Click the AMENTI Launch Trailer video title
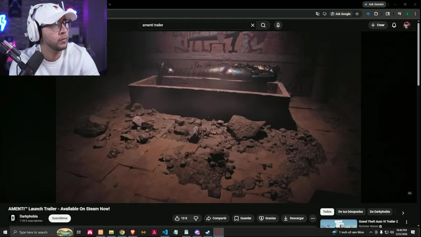 pos(59,209)
